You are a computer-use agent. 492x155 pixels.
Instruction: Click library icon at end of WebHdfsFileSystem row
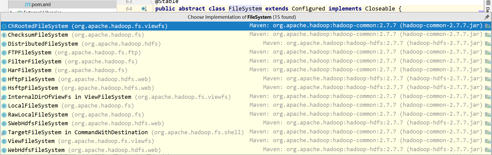point(488,150)
